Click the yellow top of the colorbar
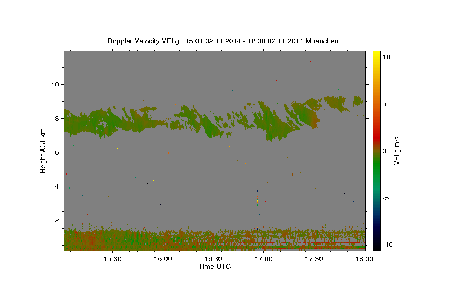The height and width of the screenshot is (301, 452). click(377, 55)
